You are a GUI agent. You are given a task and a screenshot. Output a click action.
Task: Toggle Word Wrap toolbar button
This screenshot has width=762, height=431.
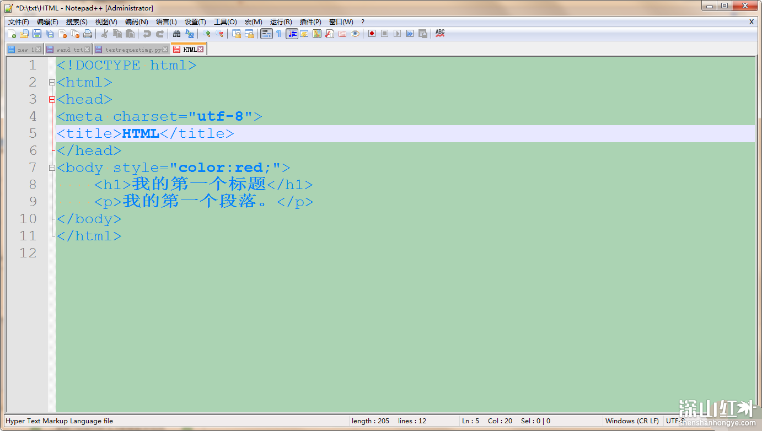point(266,34)
